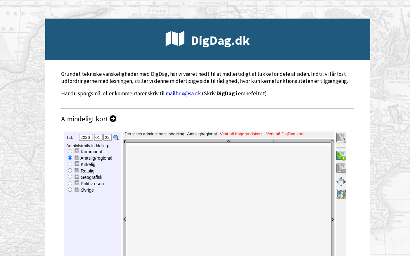Select the pan map tool with arrows
The image size is (410, 256).
(x=341, y=181)
